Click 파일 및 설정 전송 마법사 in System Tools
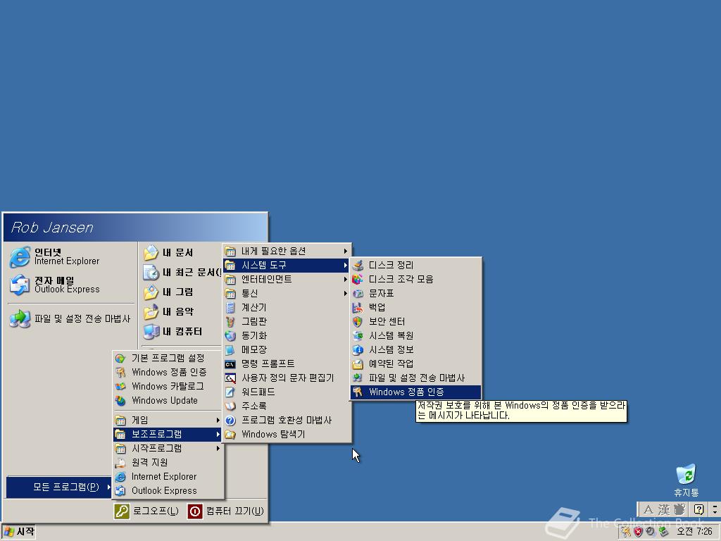This screenshot has width=721, height=541. pyautogui.click(x=415, y=378)
